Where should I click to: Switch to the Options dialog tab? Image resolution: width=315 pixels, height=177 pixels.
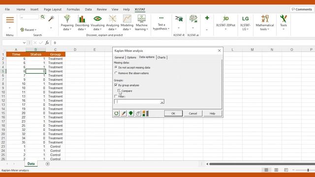(x=131, y=58)
